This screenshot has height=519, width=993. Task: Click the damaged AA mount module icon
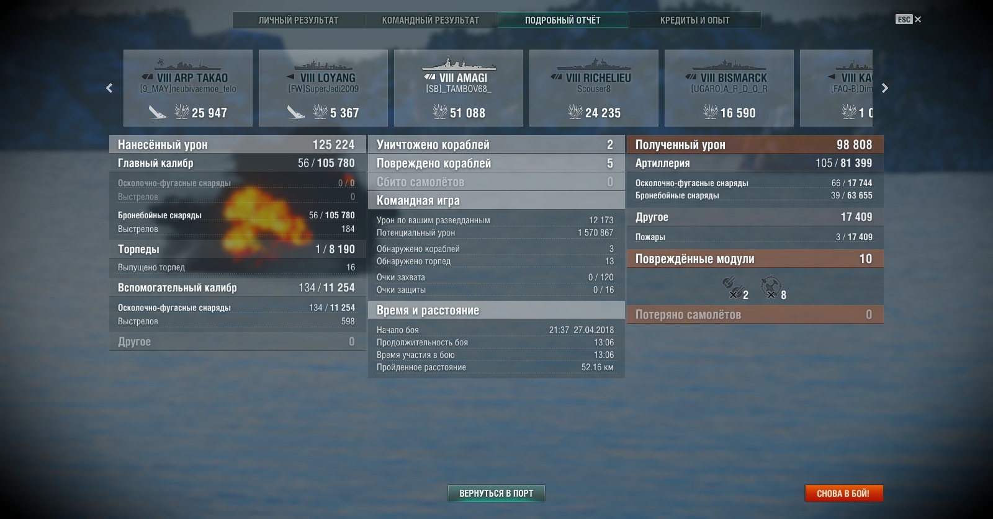tap(770, 287)
